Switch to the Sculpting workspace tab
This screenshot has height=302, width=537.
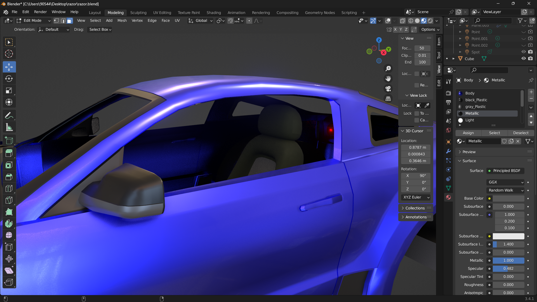[x=138, y=13]
